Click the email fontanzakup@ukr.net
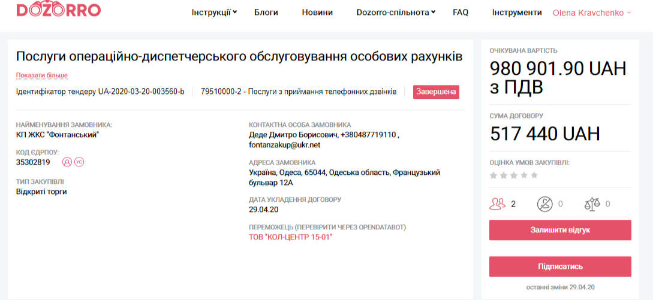 284,146
